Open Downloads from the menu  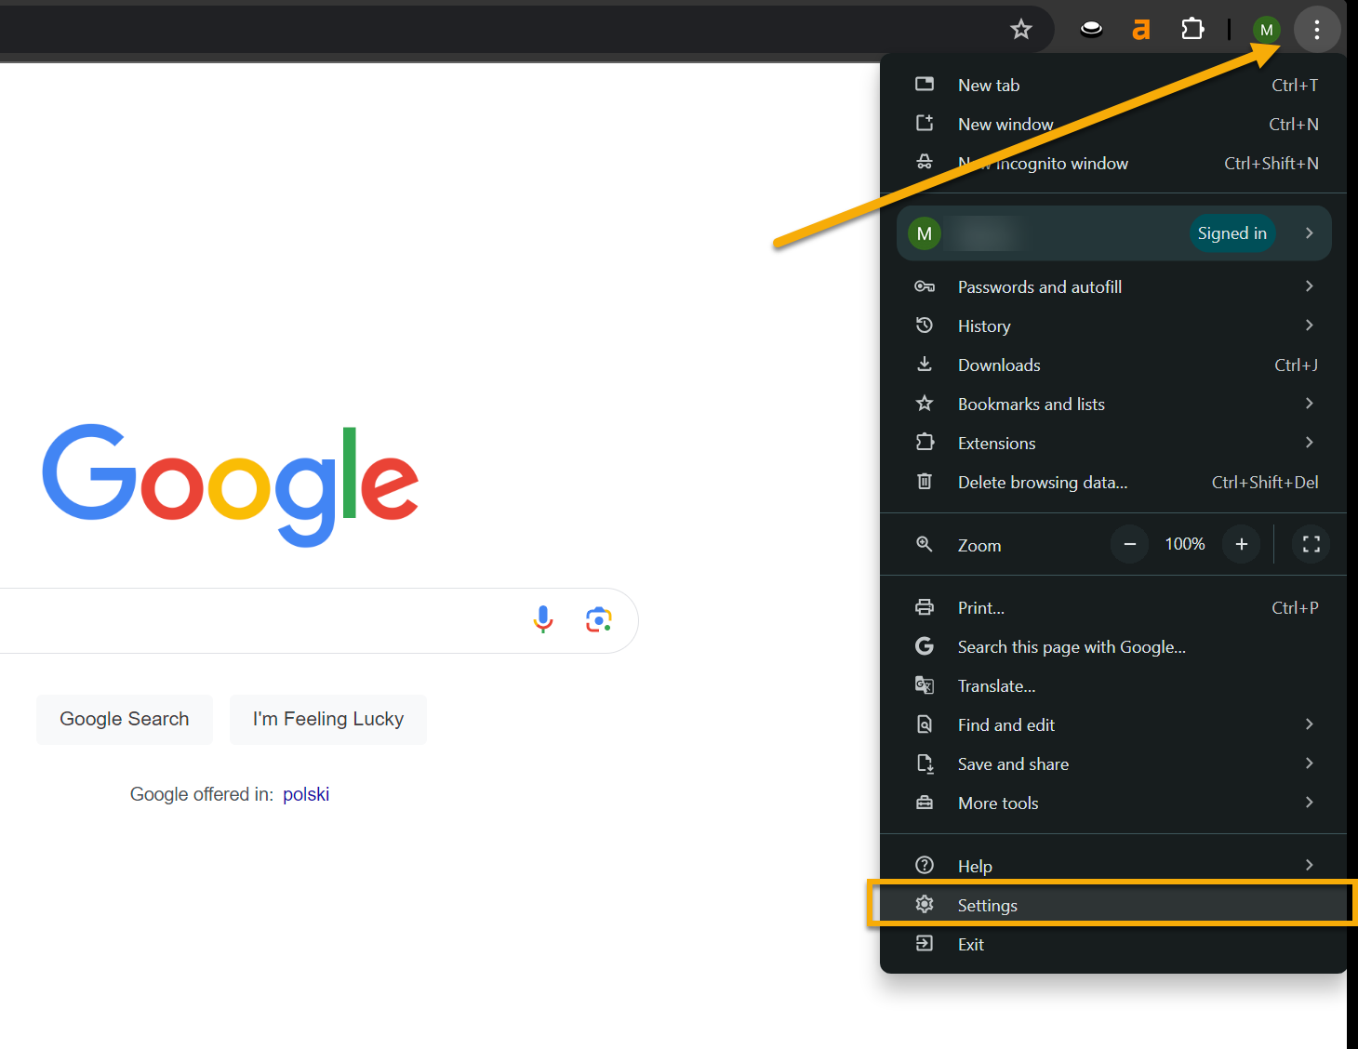click(x=1113, y=365)
